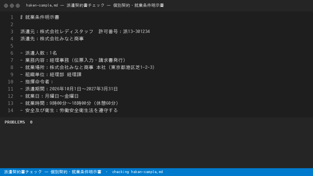Click the 就業場所 line with 東京都港区芝1-2-3

pyautogui.click(x=88, y=67)
